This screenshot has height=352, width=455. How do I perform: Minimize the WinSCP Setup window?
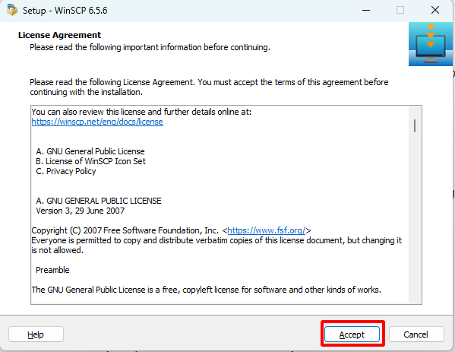366,10
